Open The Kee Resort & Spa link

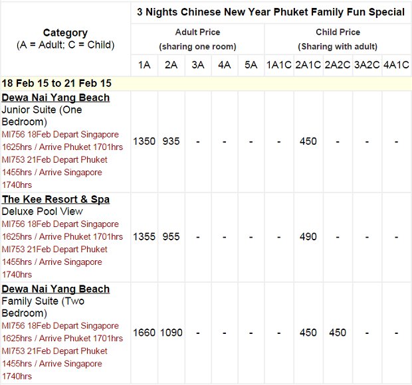55,199
